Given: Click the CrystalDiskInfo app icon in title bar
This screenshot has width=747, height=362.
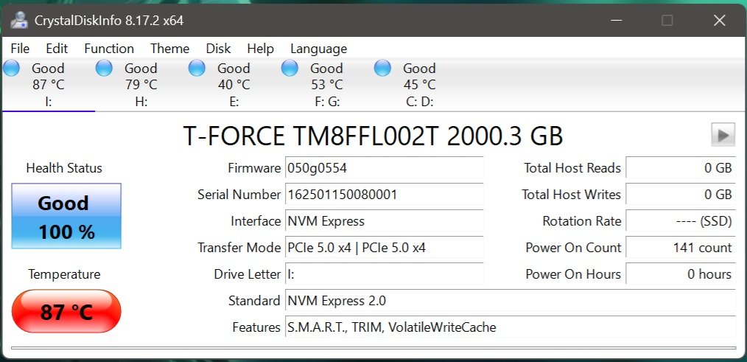Looking at the screenshot, I should pyautogui.click(x=19, y=20).
